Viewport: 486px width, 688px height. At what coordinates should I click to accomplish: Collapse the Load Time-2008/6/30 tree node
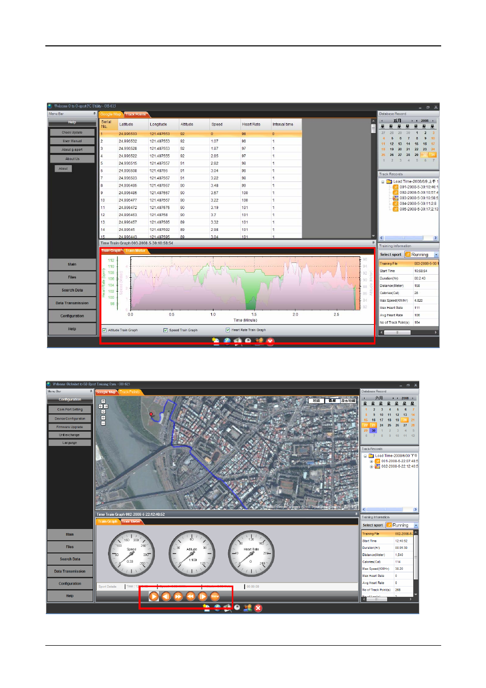pos(365,456)
